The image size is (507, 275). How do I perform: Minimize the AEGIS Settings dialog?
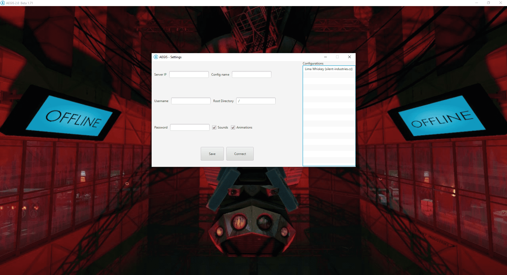(325, 57)
